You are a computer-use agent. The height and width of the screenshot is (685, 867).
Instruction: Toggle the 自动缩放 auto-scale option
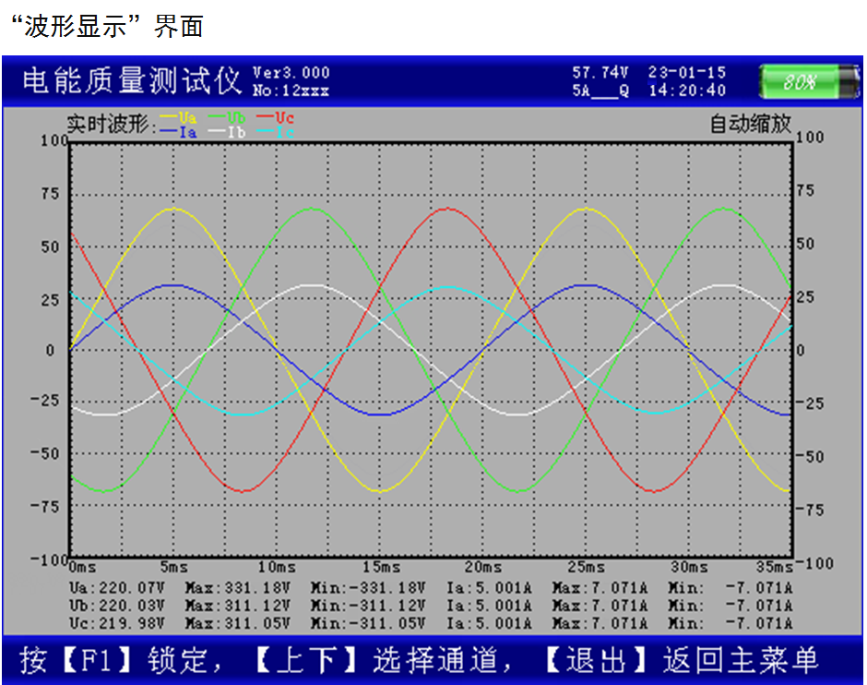(750, 124)
